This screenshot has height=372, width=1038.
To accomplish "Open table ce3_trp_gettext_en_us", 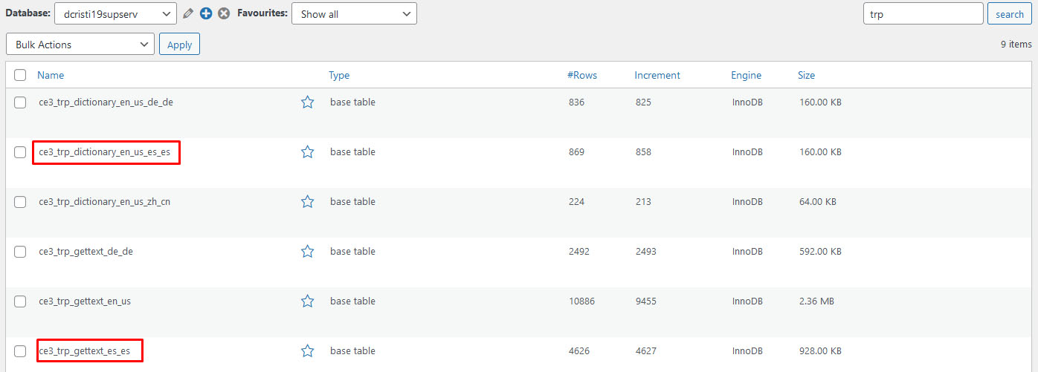I will (x=85, y=301).
